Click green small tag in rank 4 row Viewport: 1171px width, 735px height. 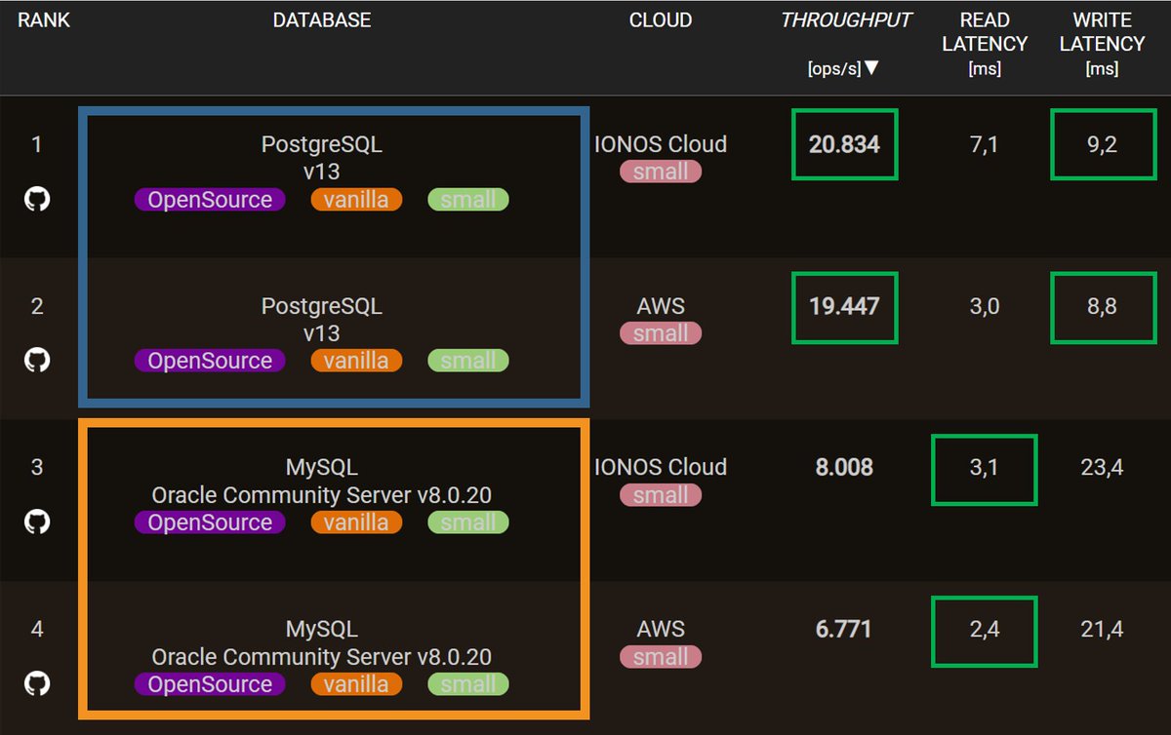pos(468,684)
